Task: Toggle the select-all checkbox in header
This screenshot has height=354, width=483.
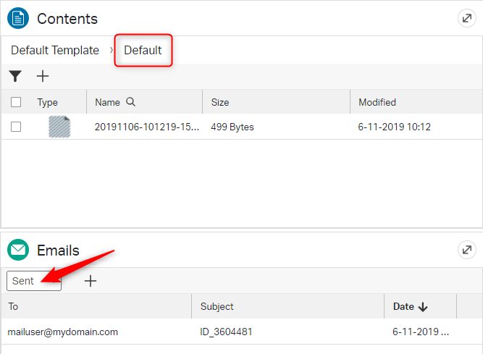Action: tap(16, 102)
